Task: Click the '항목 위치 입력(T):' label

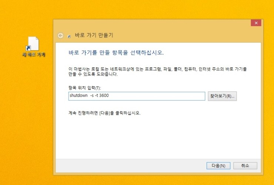Action: tap(84, 88)
